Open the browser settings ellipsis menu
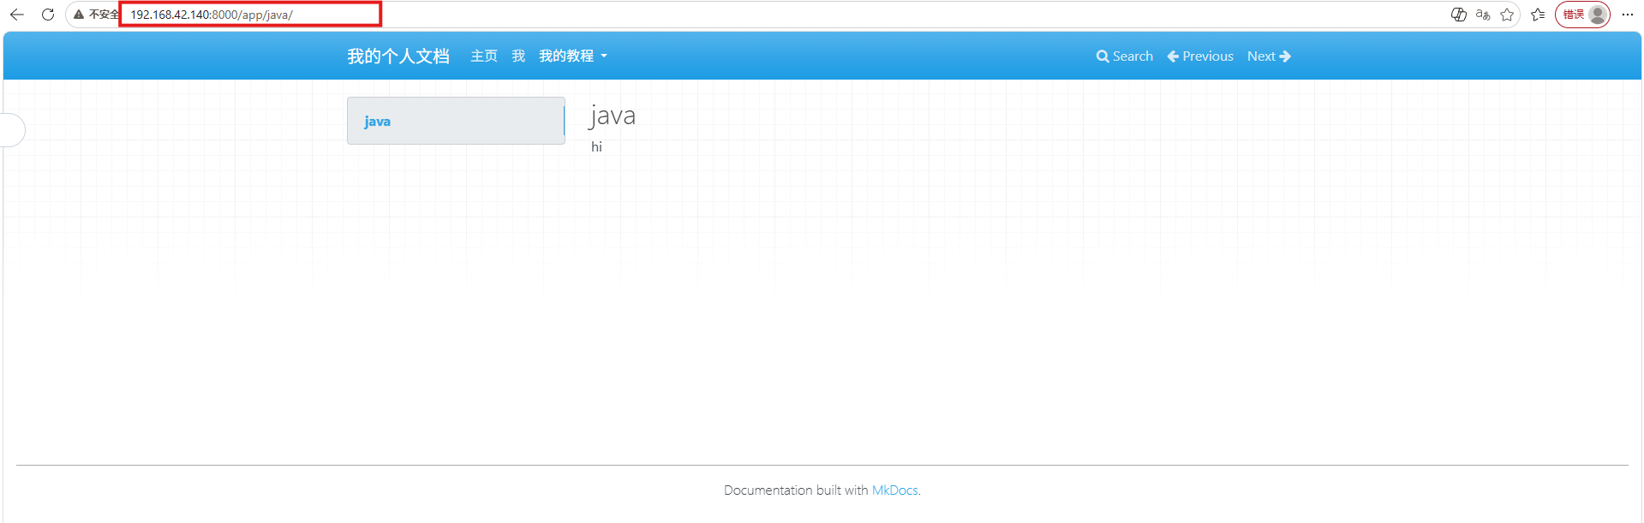Viewport: 1644px width, 523px height. point(1628,15)
